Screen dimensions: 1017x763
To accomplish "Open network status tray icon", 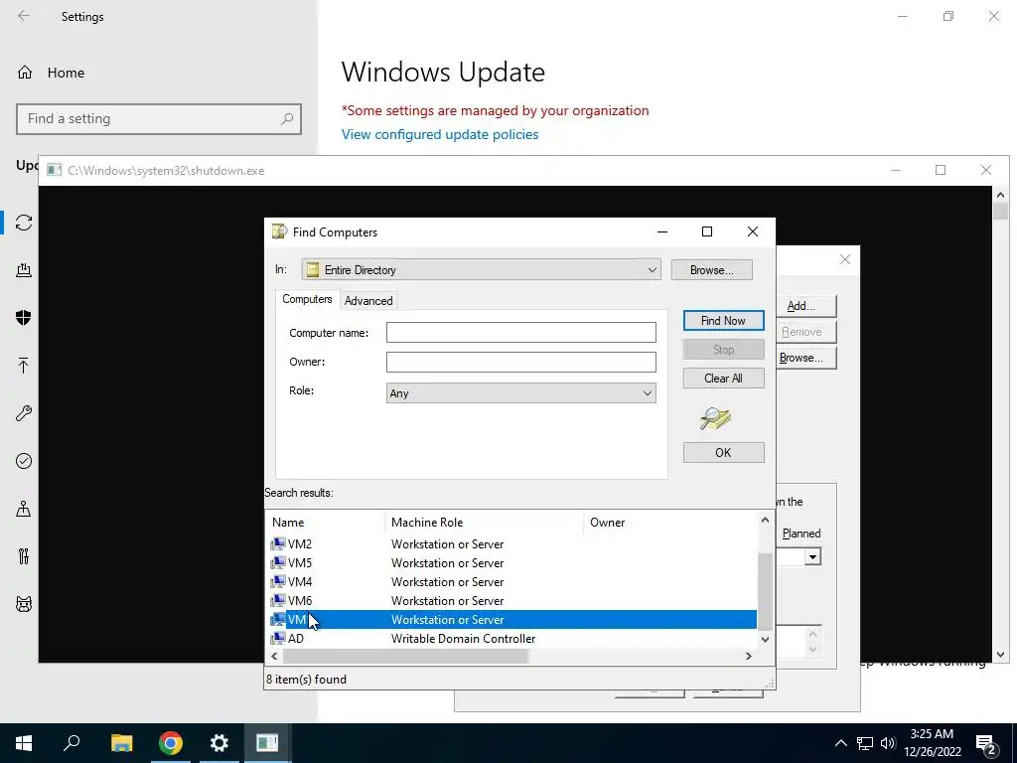I will point(865,743).
